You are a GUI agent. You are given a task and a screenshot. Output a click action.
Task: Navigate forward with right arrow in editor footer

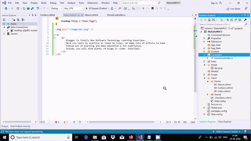click(80, 122)
